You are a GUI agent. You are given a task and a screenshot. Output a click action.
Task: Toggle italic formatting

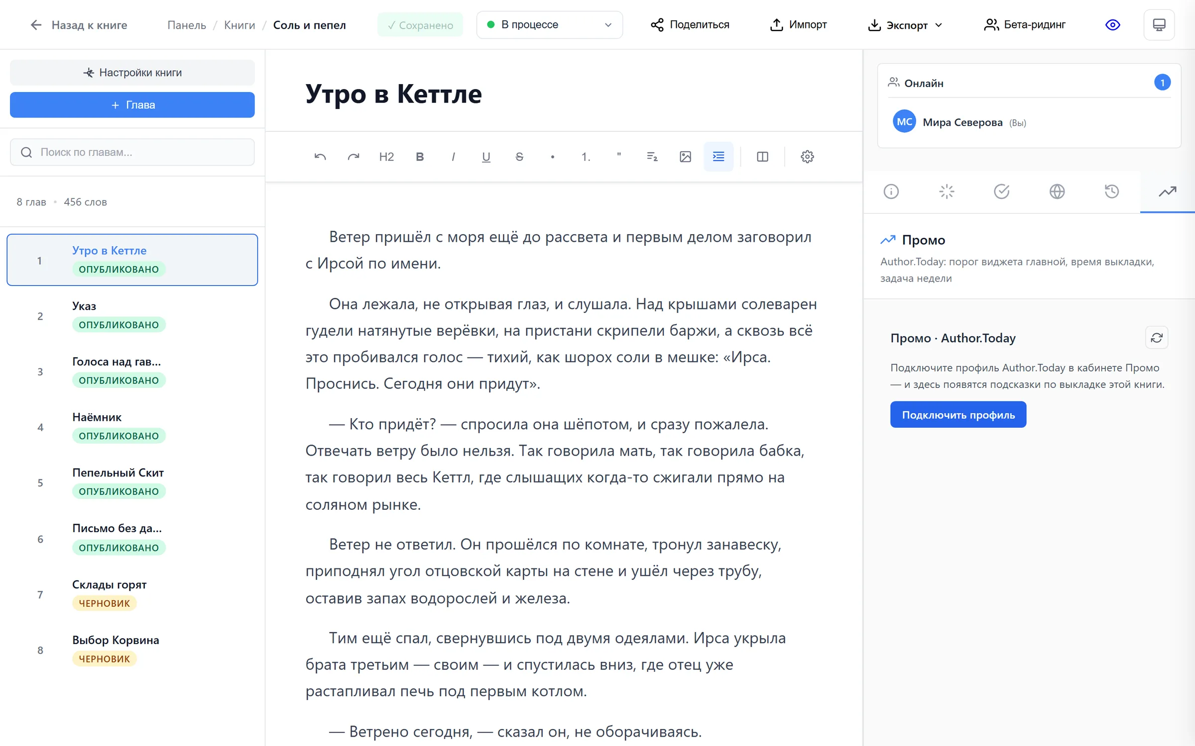click(x=453, y=157)
